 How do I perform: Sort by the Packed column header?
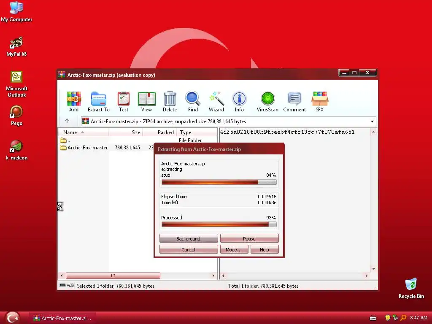(159, 132)
